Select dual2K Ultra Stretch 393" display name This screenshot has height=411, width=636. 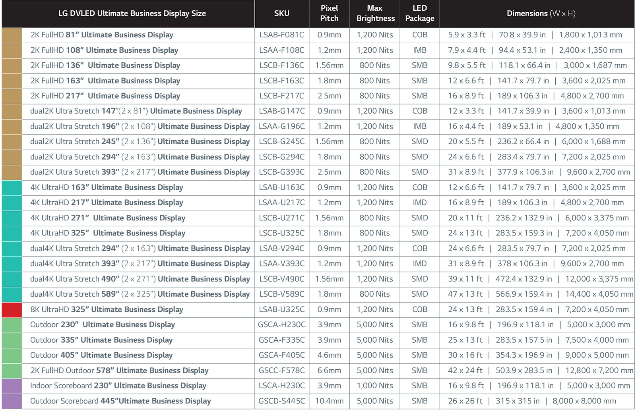point(140,172)
